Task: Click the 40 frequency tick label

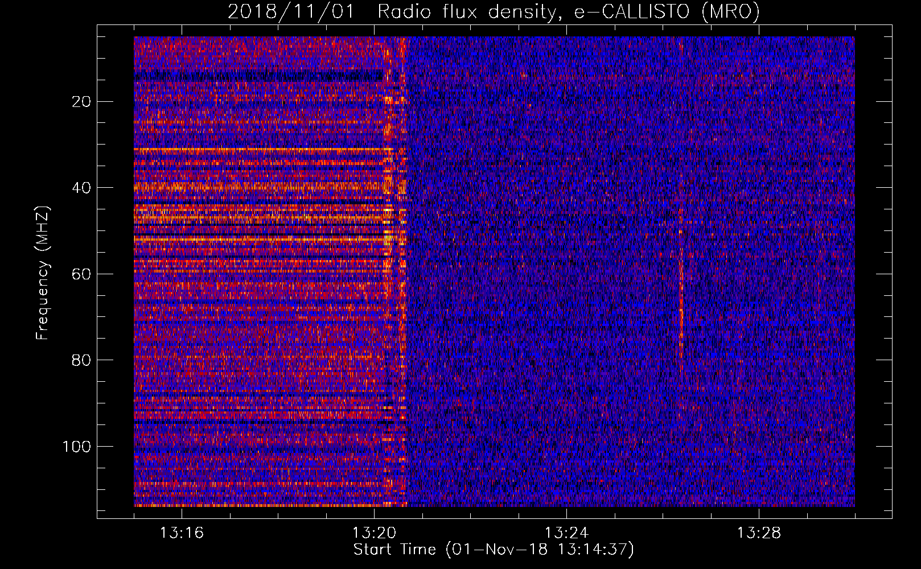Action: pyautogui.click(x=82, y=188)
